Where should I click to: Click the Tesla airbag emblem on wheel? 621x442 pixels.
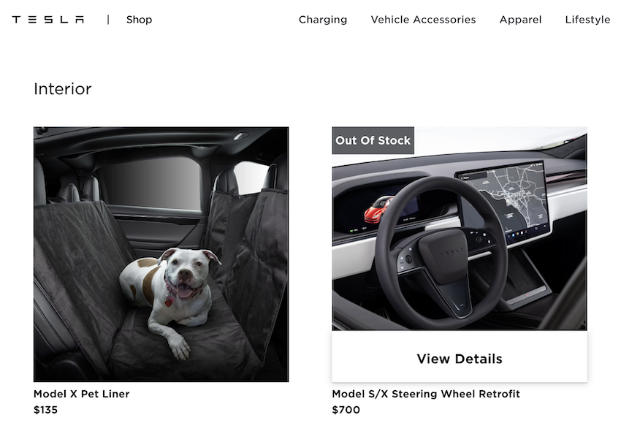[452, 251]
